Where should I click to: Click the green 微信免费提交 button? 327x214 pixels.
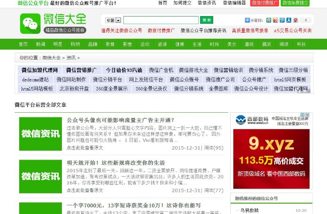pos(295,3)
